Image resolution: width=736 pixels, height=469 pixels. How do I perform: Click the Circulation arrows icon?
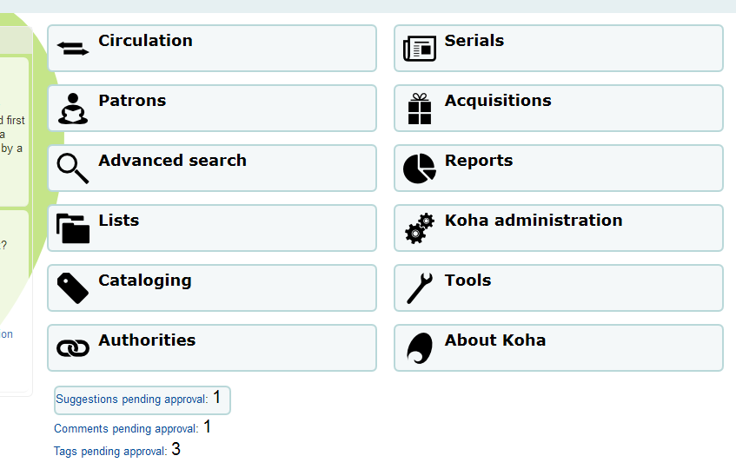click(x=73, y=50)
